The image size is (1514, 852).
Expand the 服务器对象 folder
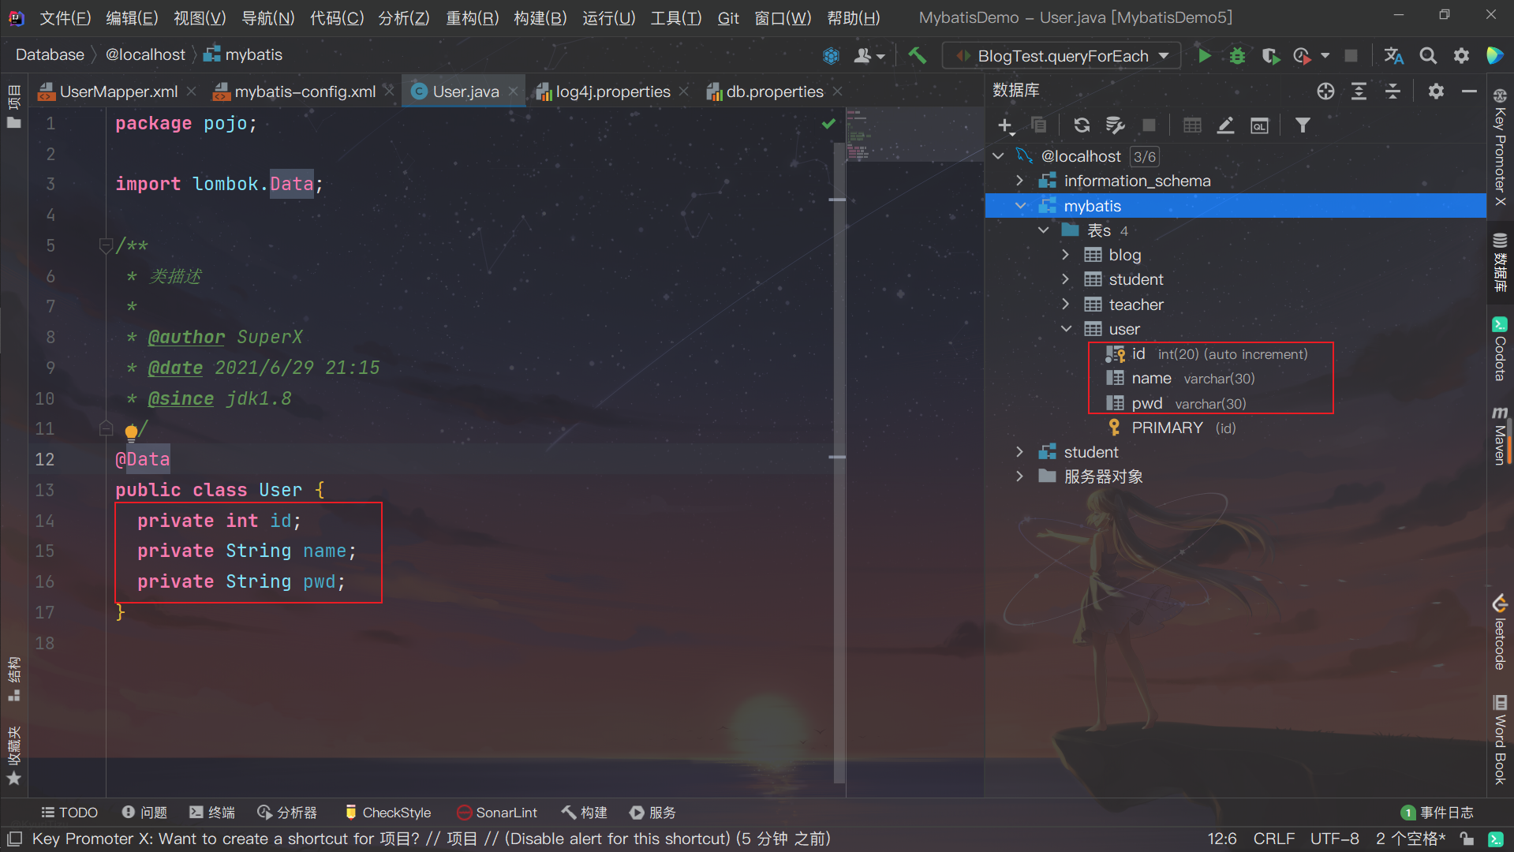(x=1019, y=476)
